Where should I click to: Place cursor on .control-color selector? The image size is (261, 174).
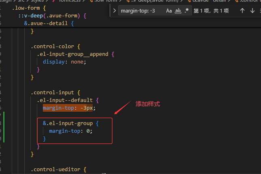(53, 46)
